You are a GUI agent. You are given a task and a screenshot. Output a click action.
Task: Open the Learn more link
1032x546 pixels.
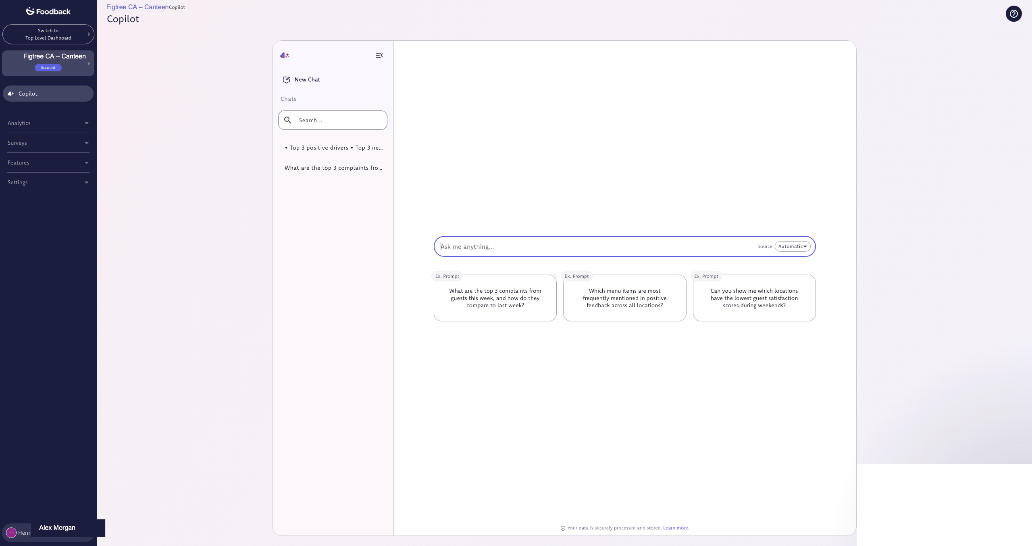[676, 528]
